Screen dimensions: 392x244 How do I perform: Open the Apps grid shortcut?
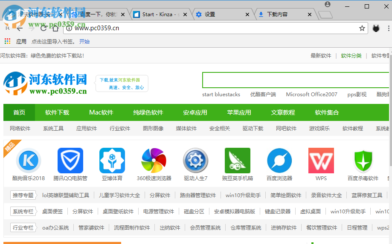pyautogui.click(x=8, y=41)
